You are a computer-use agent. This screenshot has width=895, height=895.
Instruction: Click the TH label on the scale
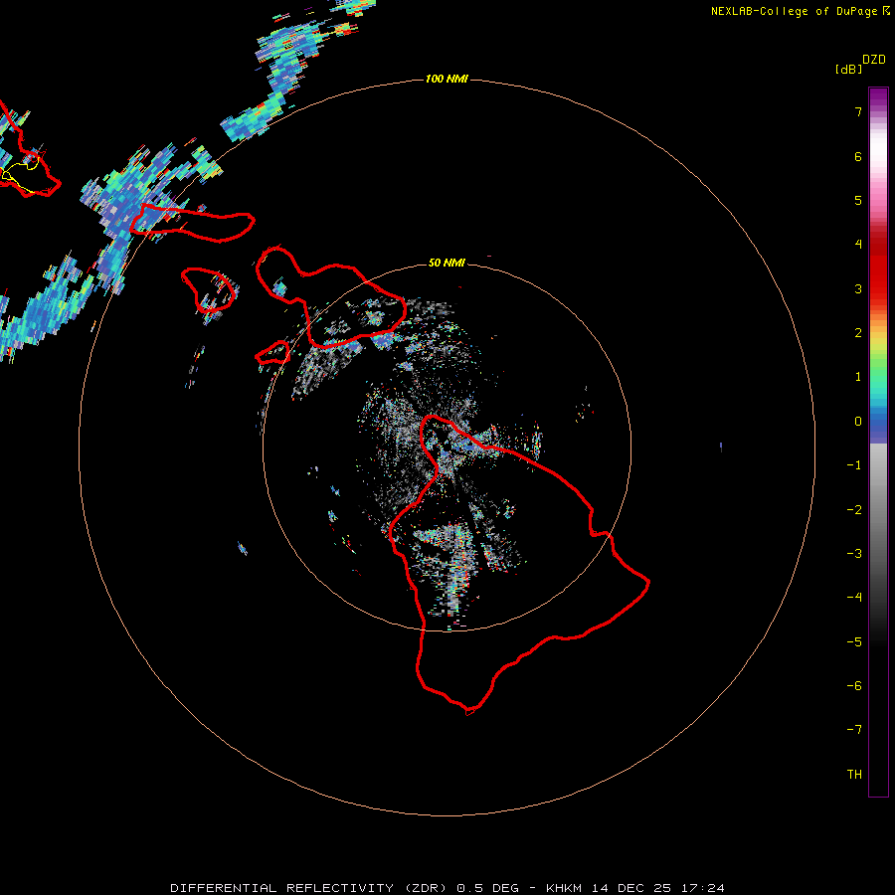(854, 775)
